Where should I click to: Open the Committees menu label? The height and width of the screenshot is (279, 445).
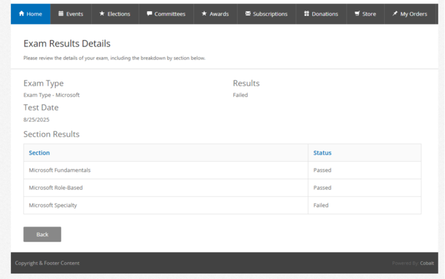click(170, 14)
